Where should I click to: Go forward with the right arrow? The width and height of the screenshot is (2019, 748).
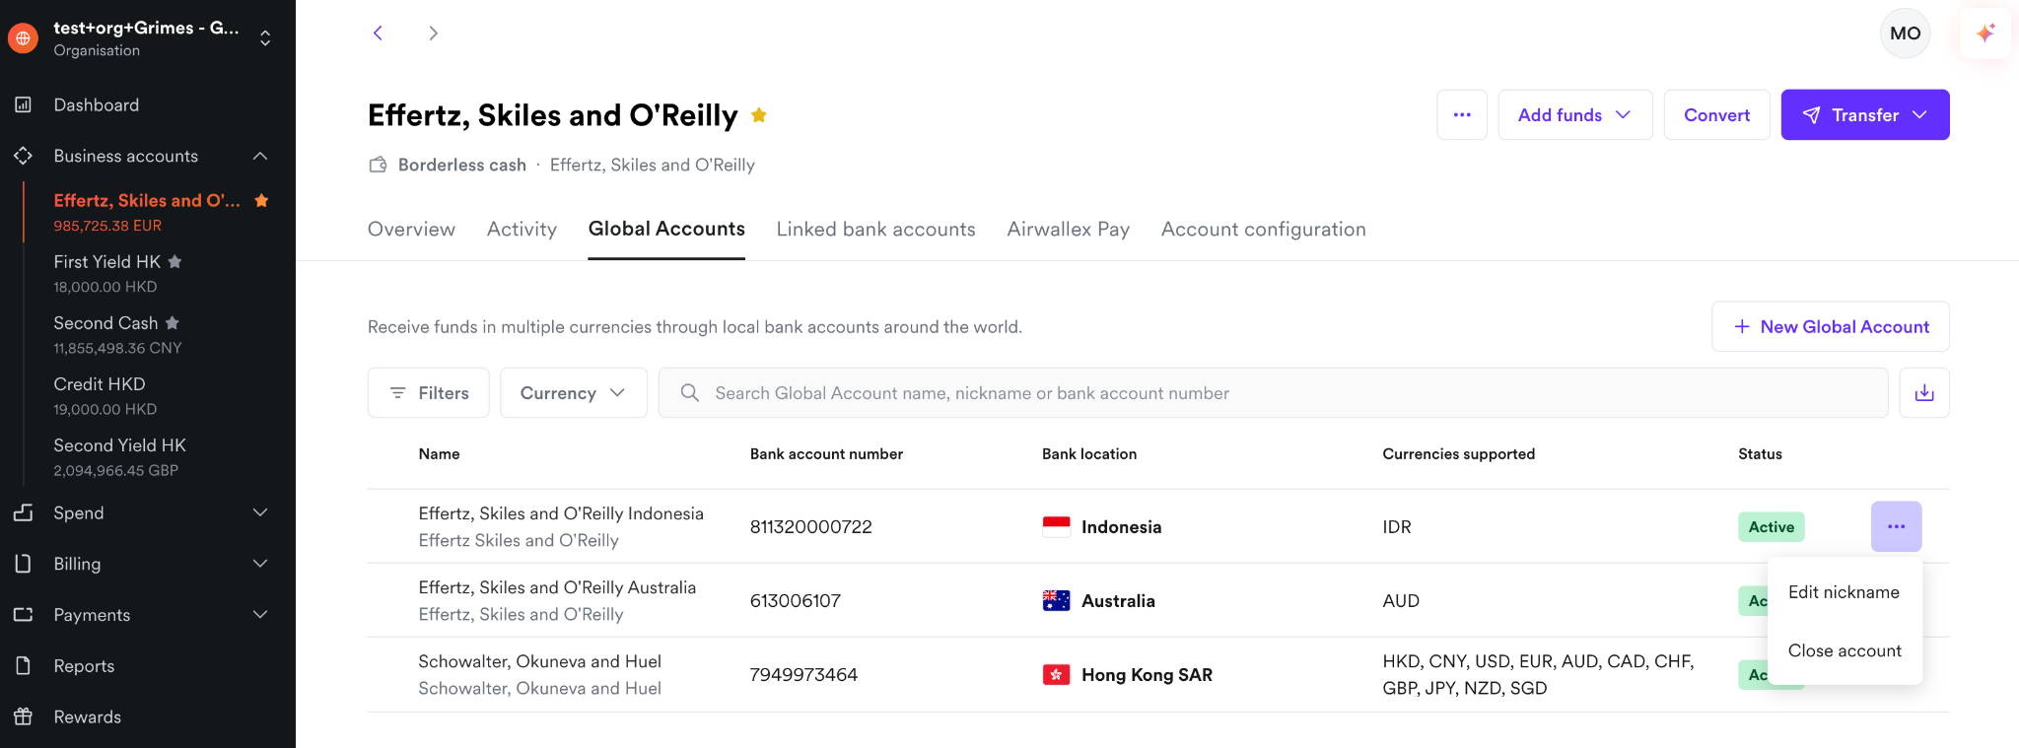click(x=433, y=33)
